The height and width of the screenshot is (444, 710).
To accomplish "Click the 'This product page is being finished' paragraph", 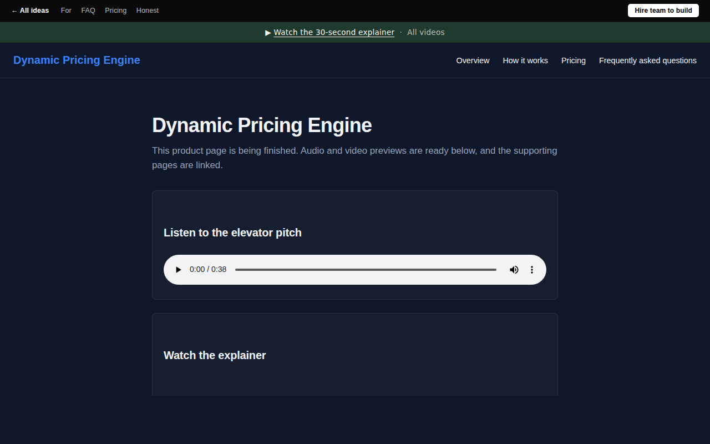I will pyautogui.click(x=354, y=158).
